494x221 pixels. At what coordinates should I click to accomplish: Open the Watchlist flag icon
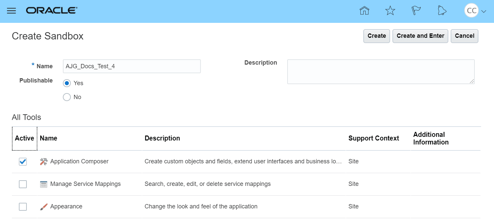[x=416, y=11]
